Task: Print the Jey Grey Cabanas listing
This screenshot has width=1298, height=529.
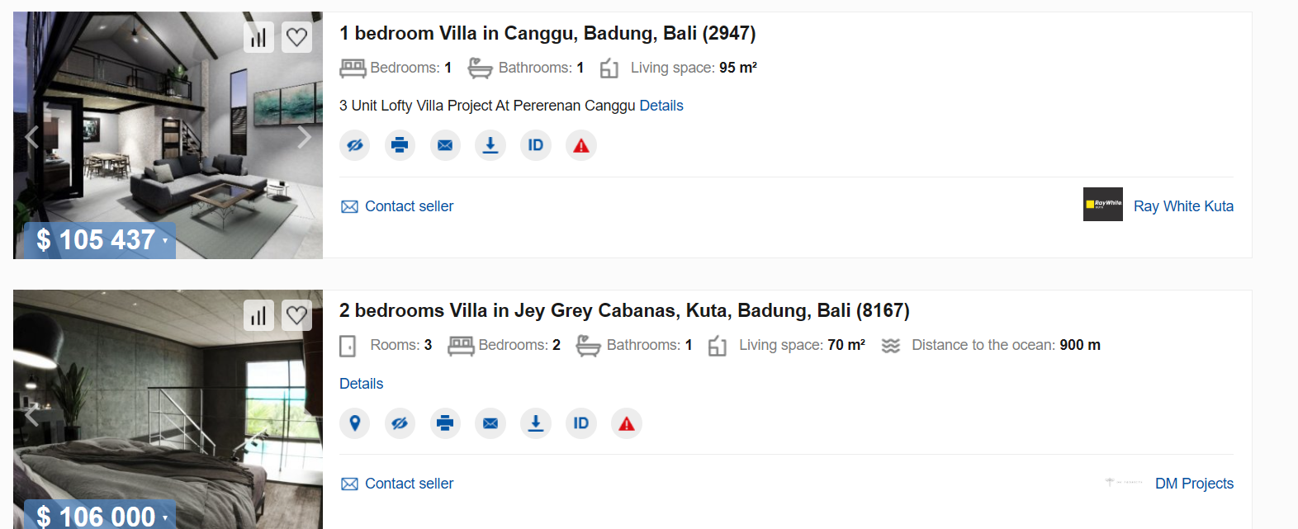Action: point(445,423)
